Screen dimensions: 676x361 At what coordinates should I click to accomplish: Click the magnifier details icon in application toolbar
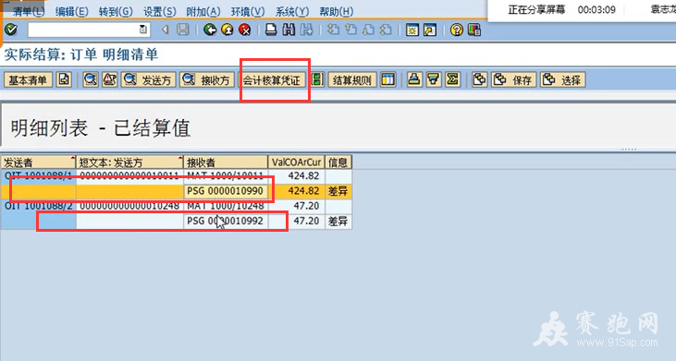[90, 80]
